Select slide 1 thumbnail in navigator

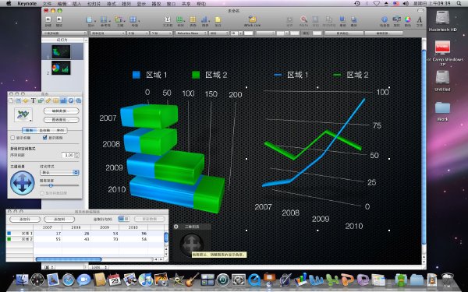pyautogui.click(x=61, y=52)
